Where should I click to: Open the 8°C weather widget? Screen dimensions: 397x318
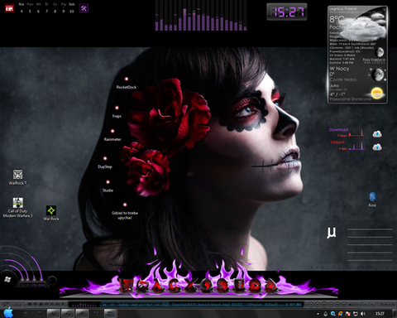pyautogui.click(x=357, y=55)
